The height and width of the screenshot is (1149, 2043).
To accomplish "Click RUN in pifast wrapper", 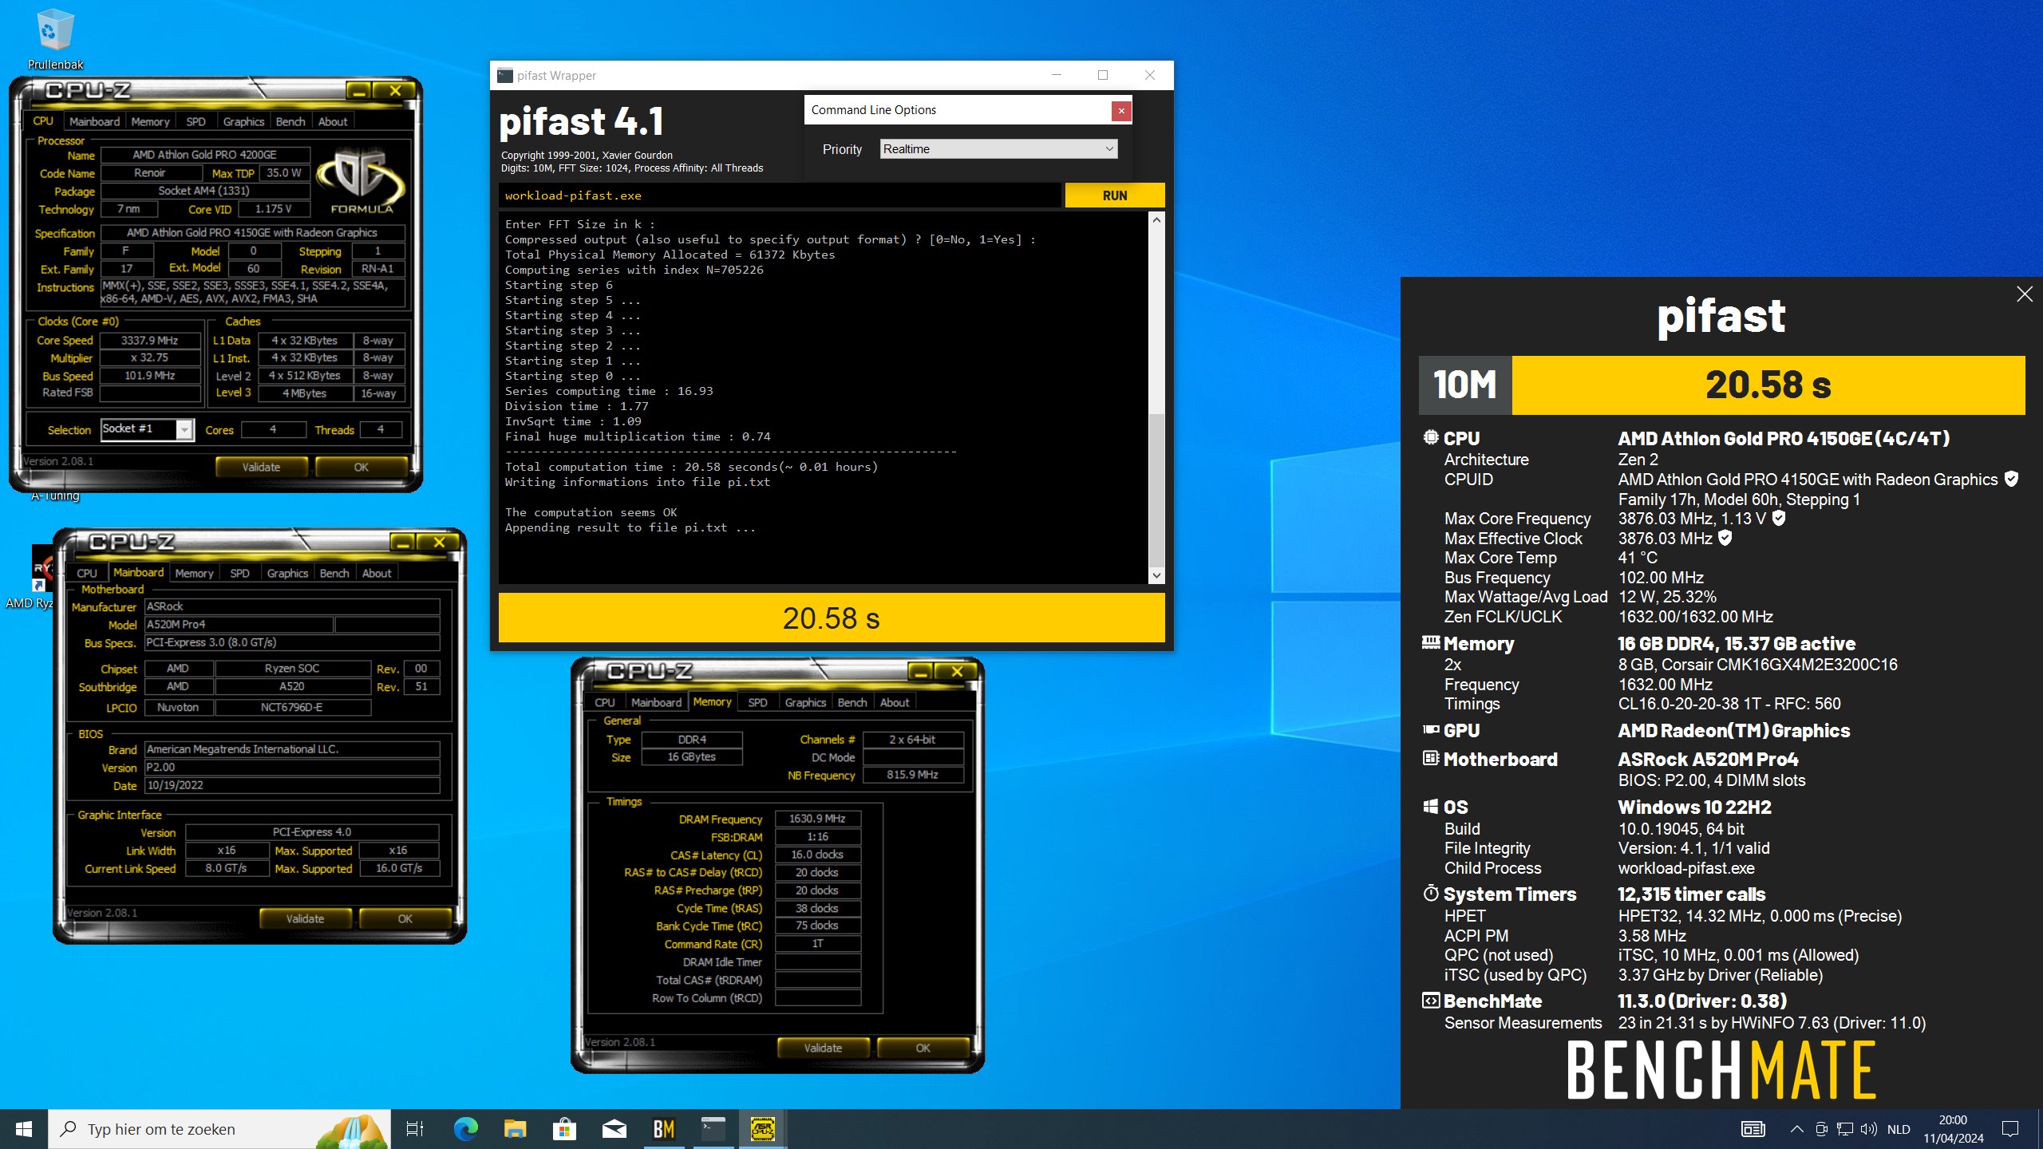I will (1115, 195).
